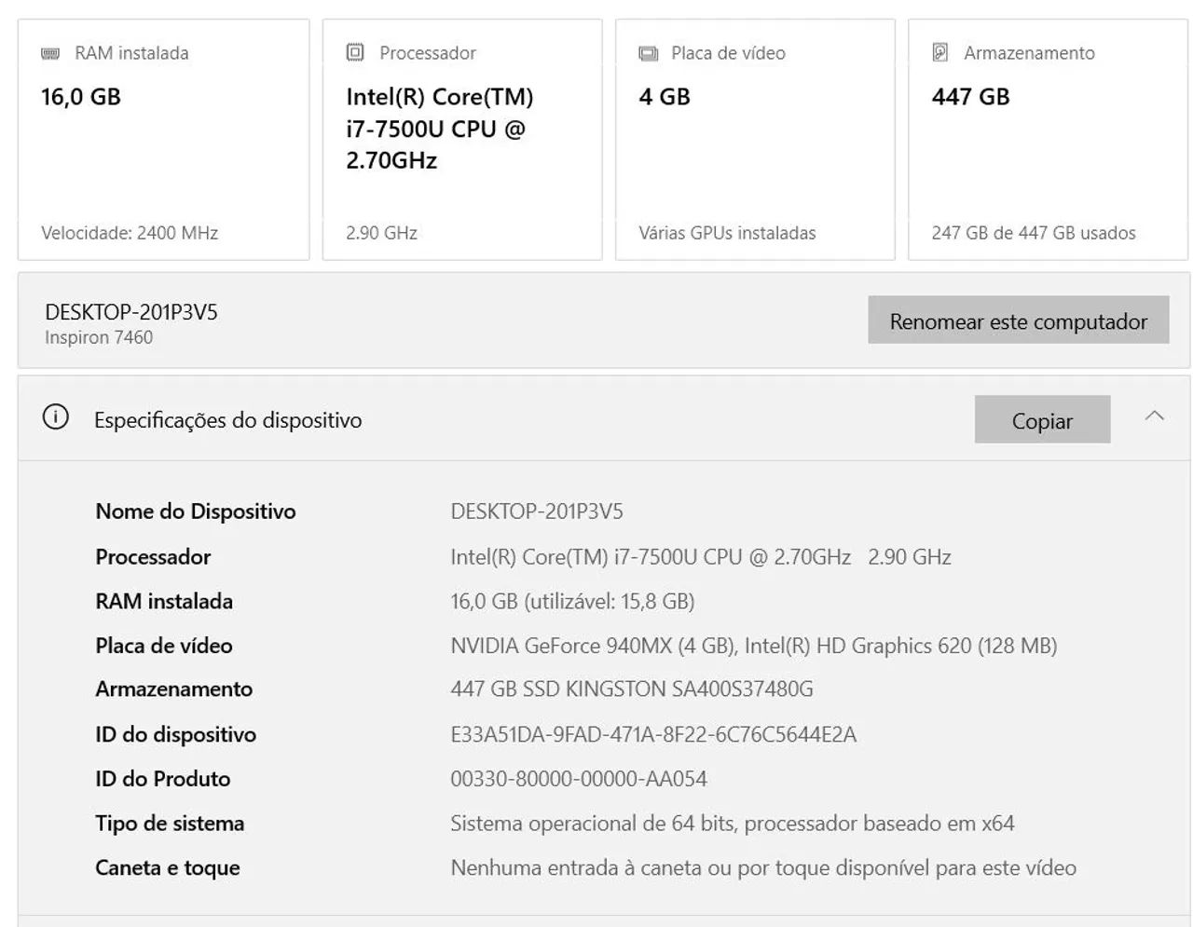The height and width of the screenshot is (927, 1193).
Task: Click the DESKTOP-201P3V5 name above Inspiron 7460
Action: [131, 312]
